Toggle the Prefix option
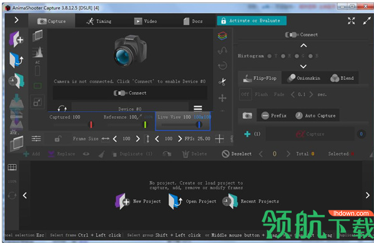Image resolution: width=374 pixels, height=243 pixels. [x=274, y=116]
